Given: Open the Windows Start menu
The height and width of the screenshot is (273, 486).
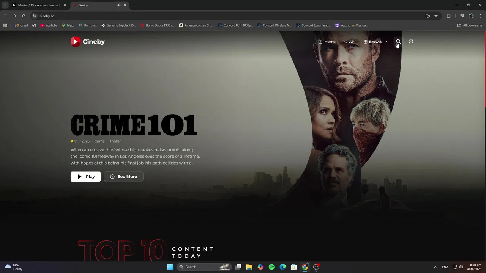Looking at the screenshot, I should point(170,267).
